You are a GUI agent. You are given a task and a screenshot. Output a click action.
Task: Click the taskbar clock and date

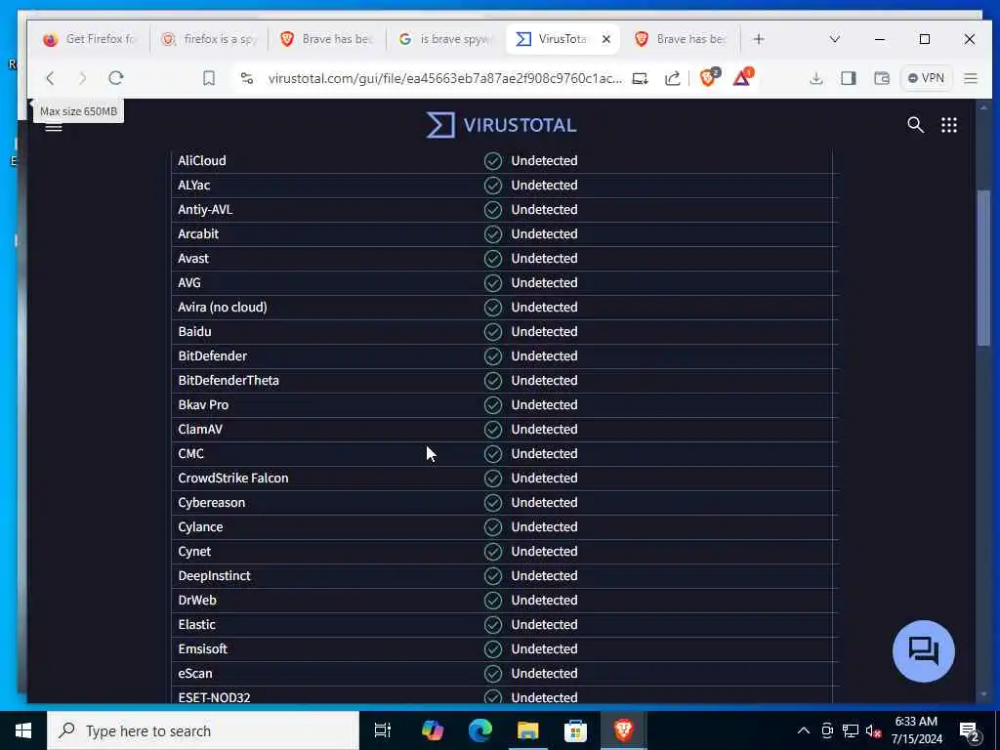[916, 730]
